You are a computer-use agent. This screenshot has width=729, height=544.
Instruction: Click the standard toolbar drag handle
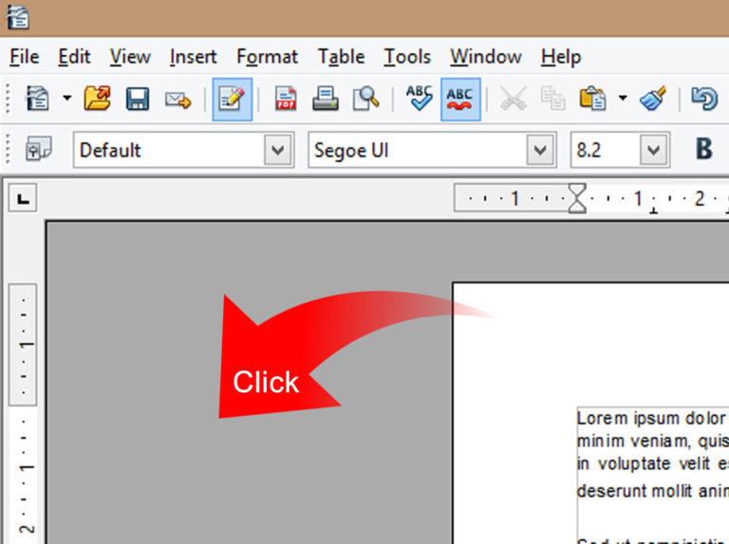pyautogui.click(x=8, y=99)
